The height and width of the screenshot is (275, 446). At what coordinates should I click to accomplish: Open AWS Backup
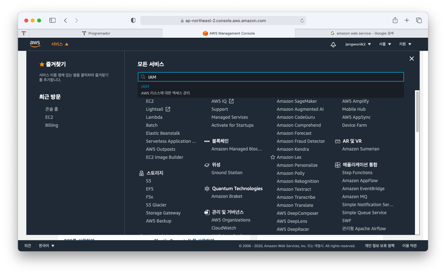(x=159, y=221)
